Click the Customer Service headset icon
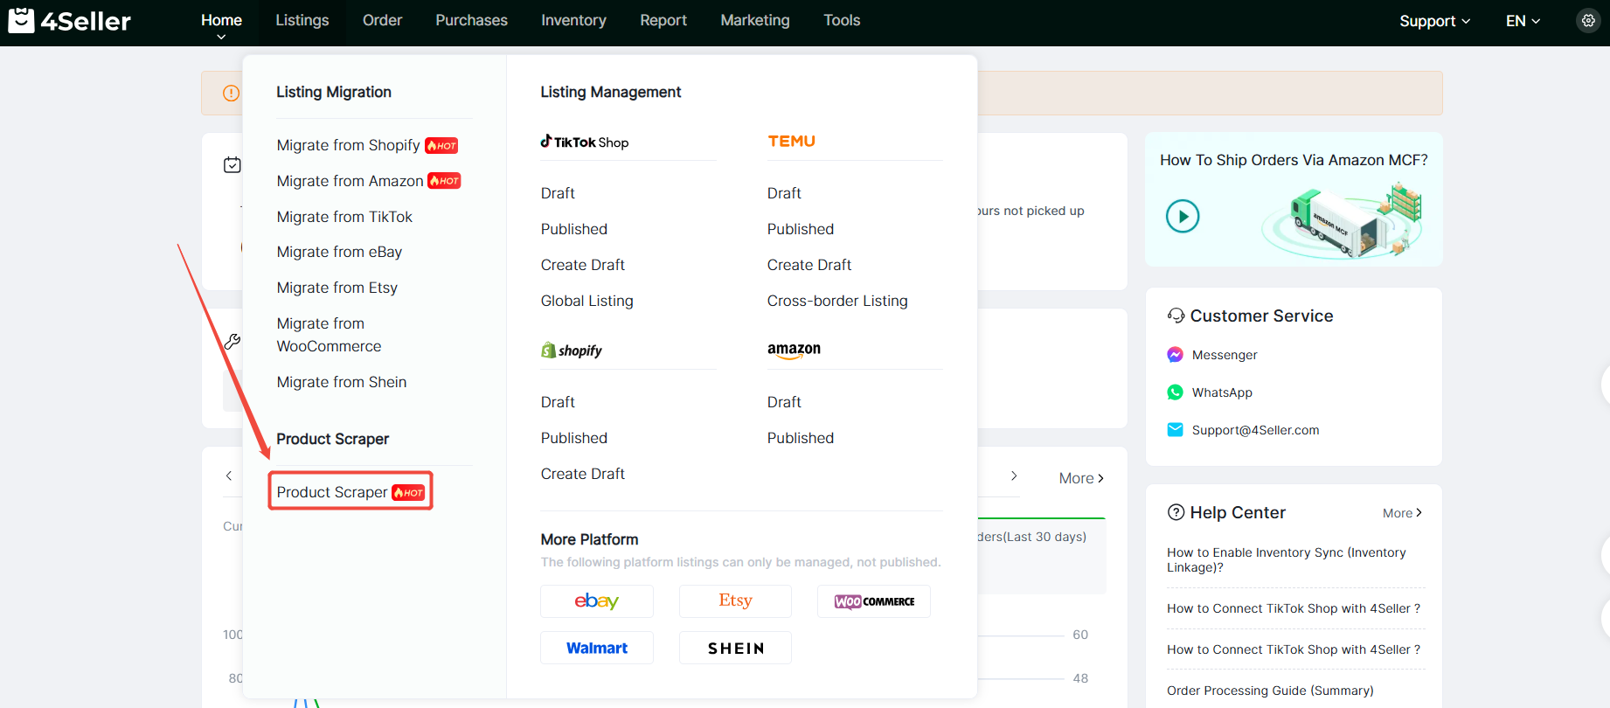Viewport: 1610px width, 708px height. (x=1176, y=316)
